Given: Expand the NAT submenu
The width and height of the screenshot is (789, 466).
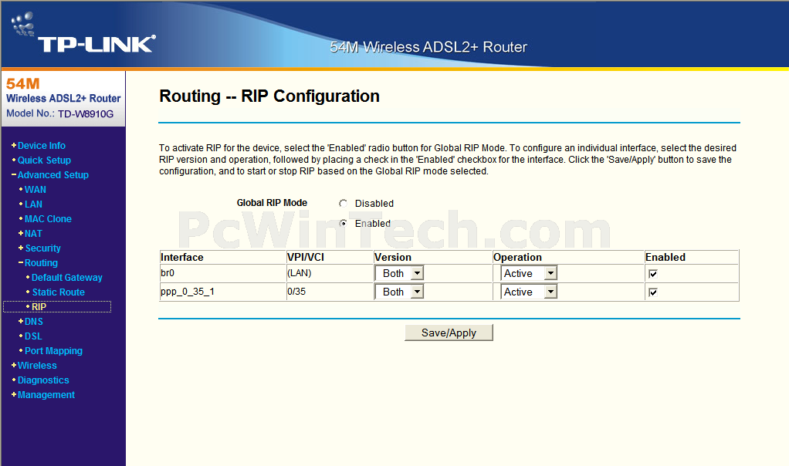Looking at the screenshot, I should click(33, 233).
